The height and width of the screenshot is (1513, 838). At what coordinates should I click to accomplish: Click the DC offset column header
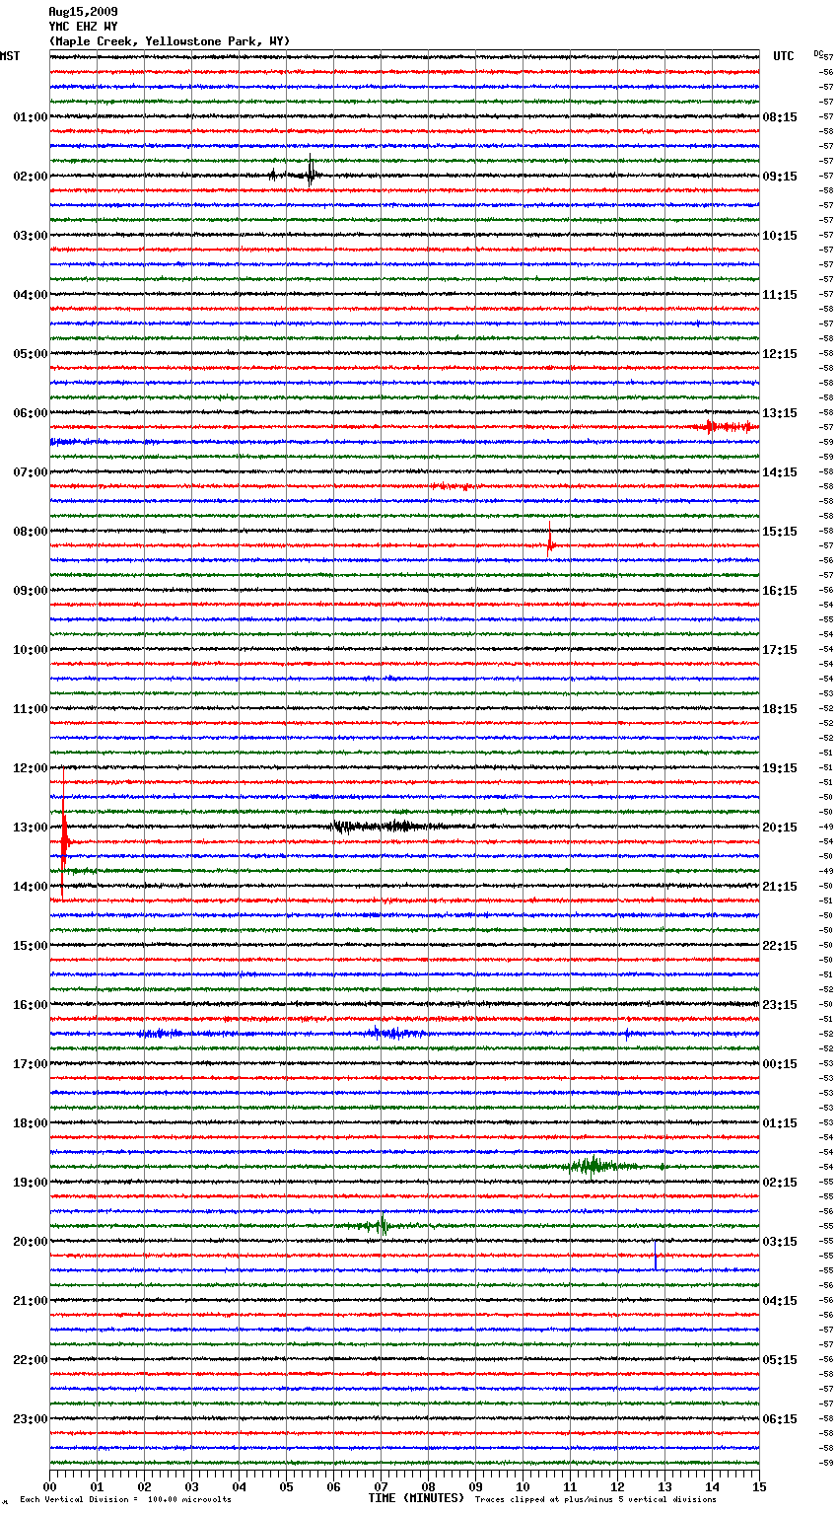click(x=818, y=53)
